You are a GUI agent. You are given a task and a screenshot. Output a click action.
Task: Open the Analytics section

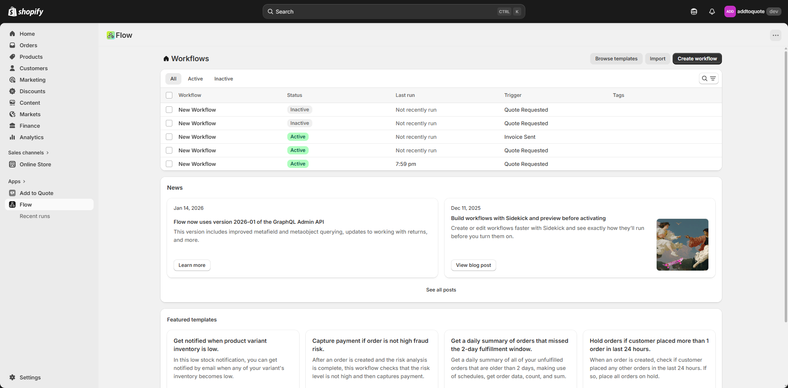point(32,137)
